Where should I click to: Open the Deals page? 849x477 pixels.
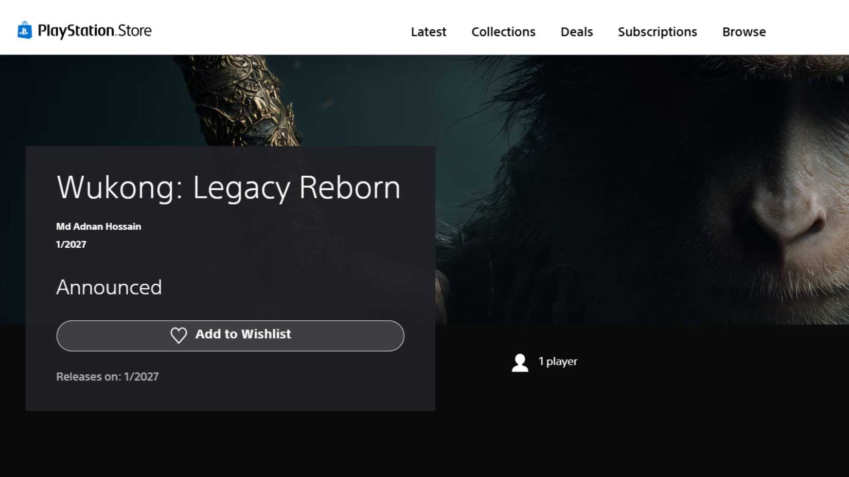point(576,32)
